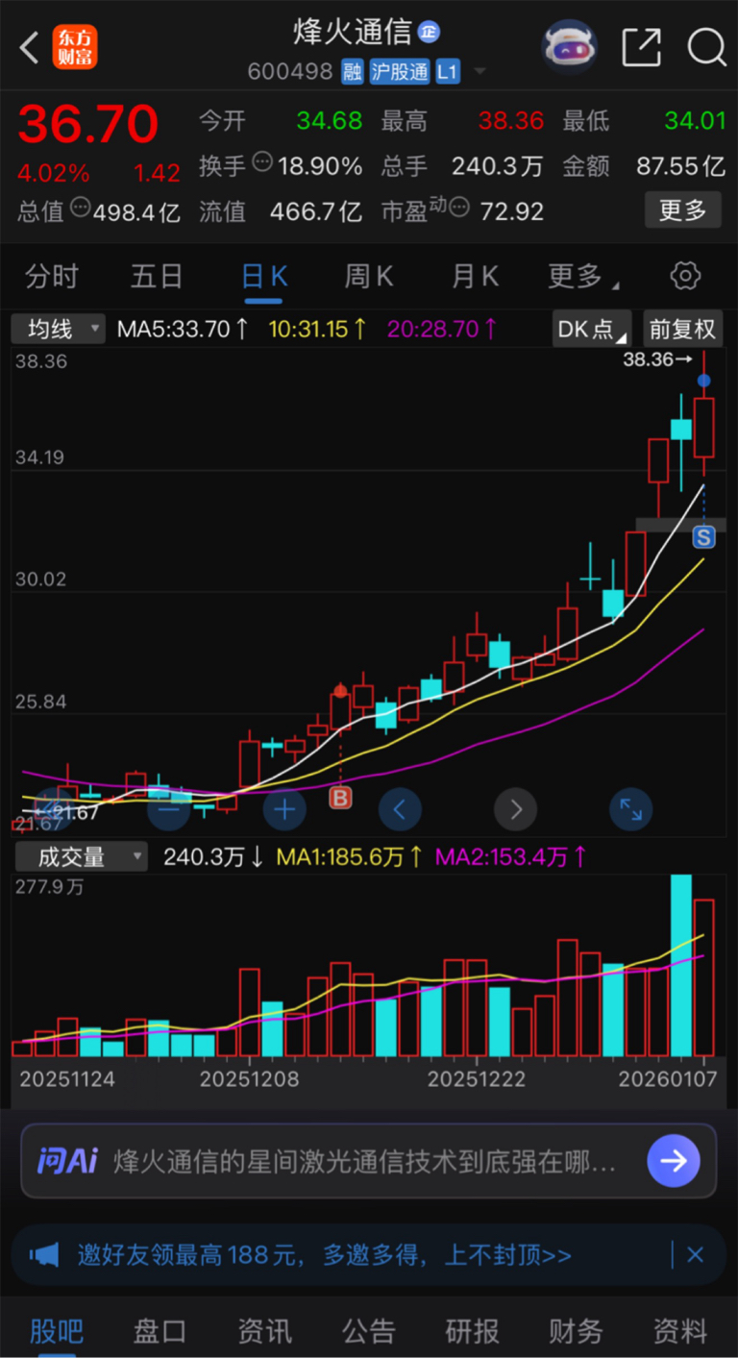Tap the 市盈 info dots icon
The height and width of the screenshot is (1358, 738).
[461, 206]
